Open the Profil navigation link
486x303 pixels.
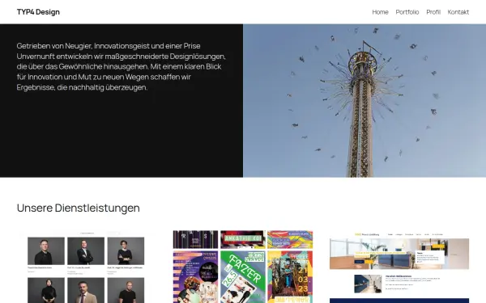click(433, 12)
